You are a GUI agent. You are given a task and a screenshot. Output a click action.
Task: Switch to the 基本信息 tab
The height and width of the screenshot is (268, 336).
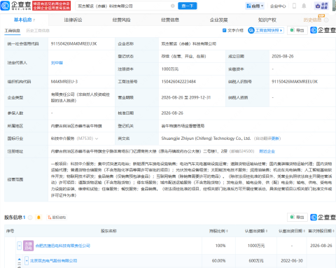(x=24, y=20)
